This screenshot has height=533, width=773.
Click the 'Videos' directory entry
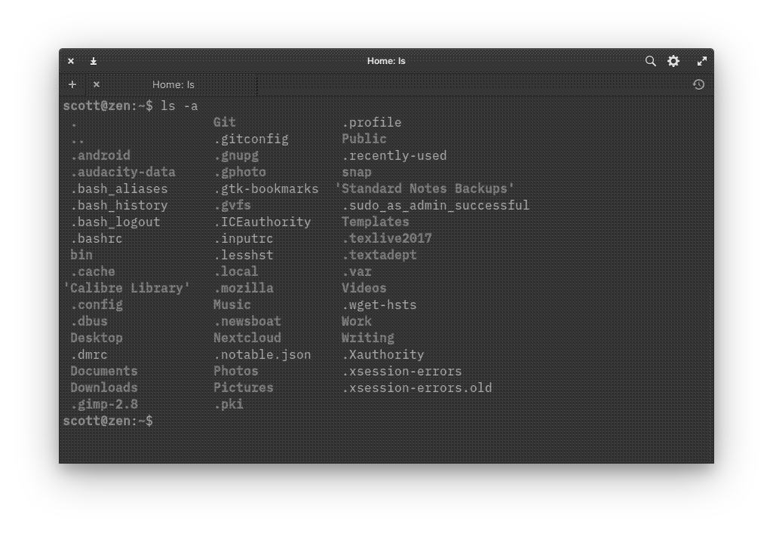(x=363, y=288)
